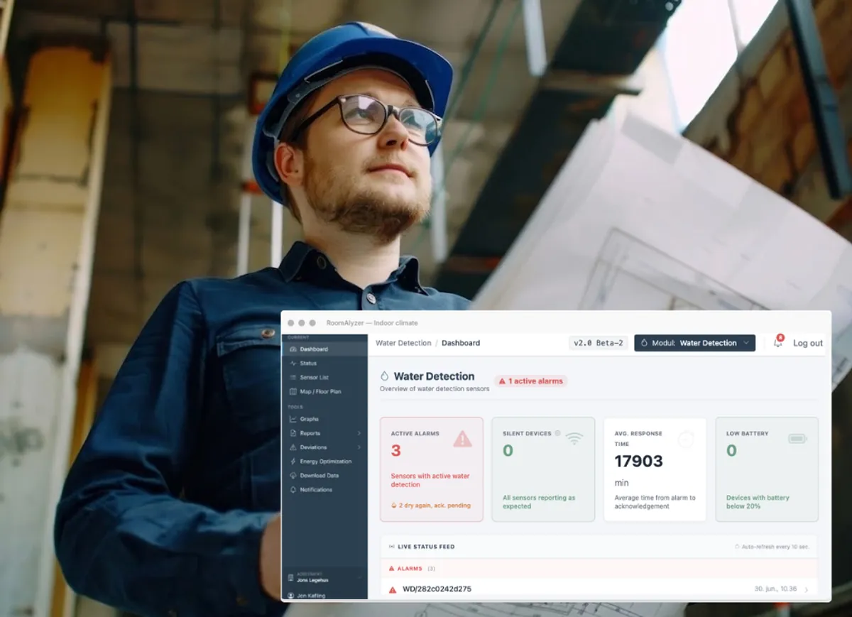Open the Status page in sidebar
Viewport: 852px width, 617px height.
click(x=324, y=364)
